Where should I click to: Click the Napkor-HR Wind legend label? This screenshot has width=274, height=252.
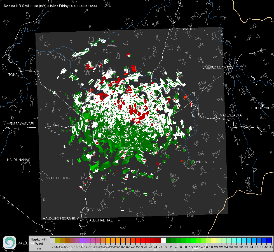tap(39, 242)
